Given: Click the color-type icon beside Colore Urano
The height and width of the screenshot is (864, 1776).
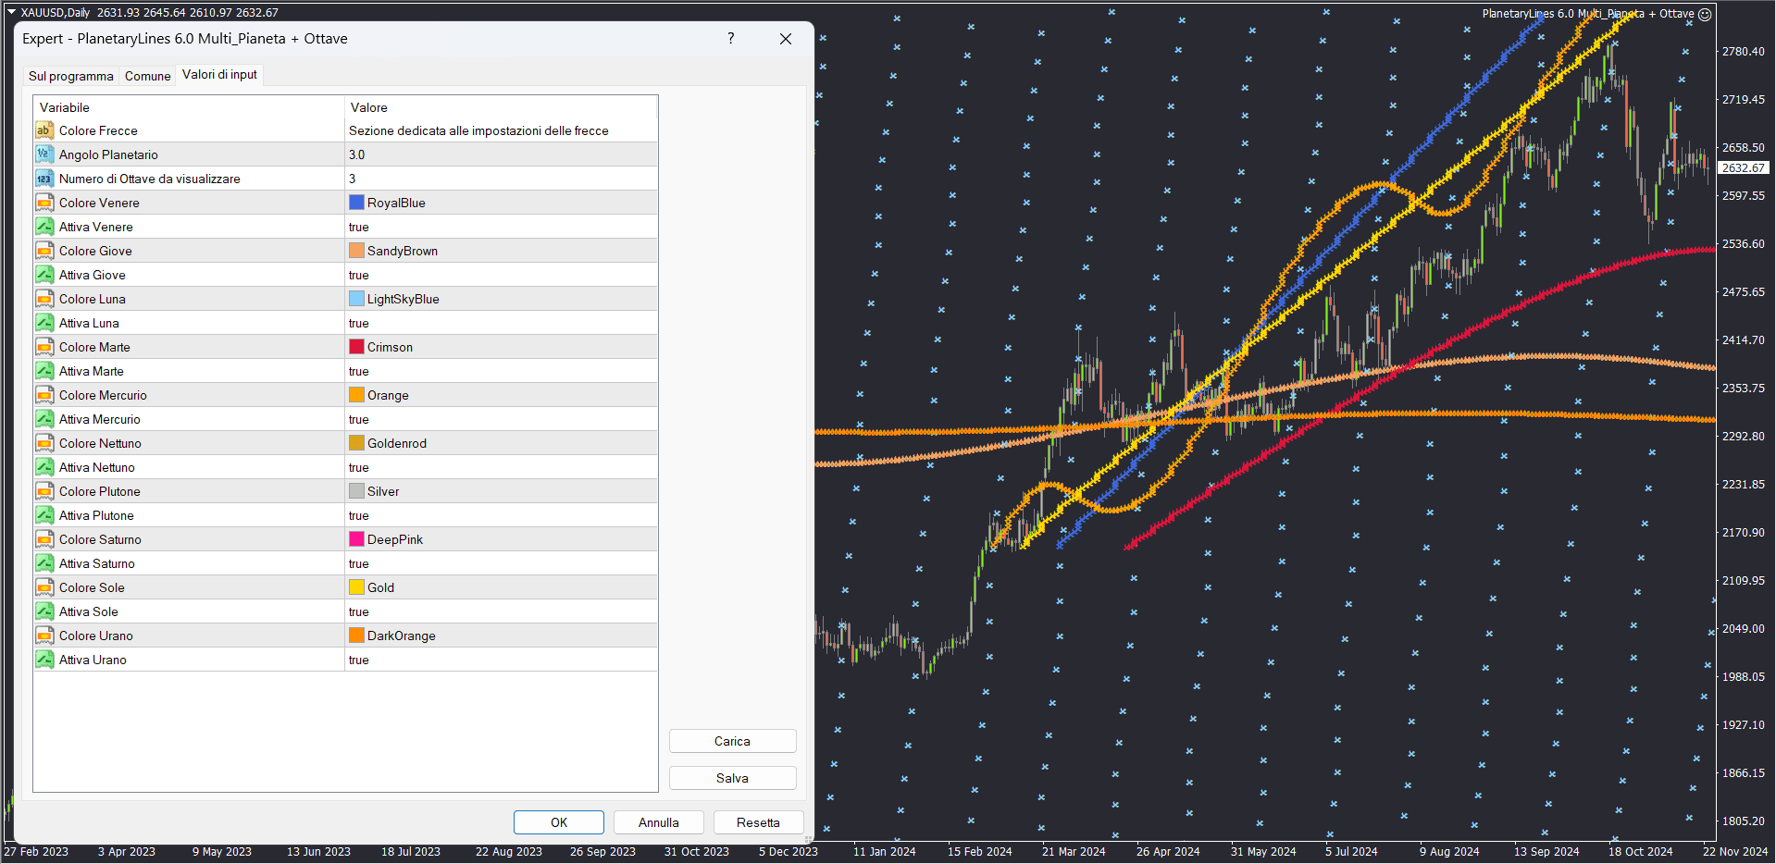Looking at the screenshot, I should (44, 636).
